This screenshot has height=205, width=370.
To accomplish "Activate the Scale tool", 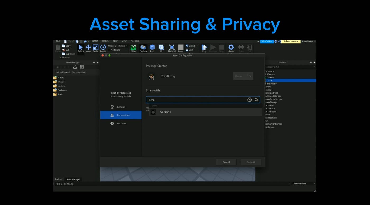I will tap(95, 48).
